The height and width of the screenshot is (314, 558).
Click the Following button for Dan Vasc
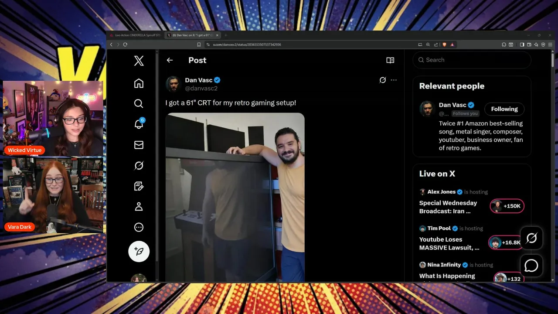coord(504,109)
